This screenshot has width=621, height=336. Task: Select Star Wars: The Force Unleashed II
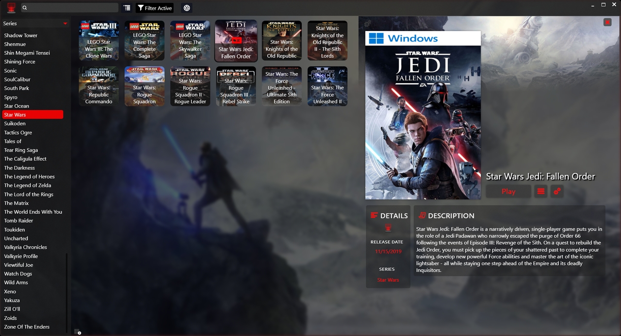click(x=327, y=86)
